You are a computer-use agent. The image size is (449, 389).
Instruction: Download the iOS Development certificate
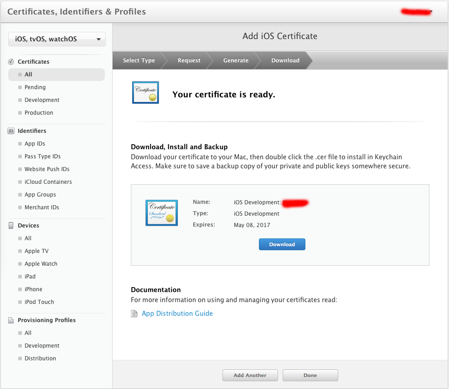click(282, 244)
